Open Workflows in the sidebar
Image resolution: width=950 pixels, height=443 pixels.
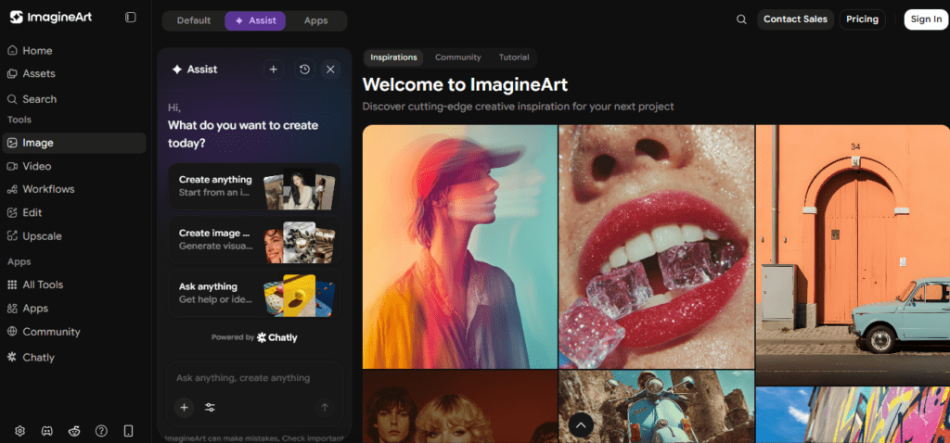(x=72, y=189)
